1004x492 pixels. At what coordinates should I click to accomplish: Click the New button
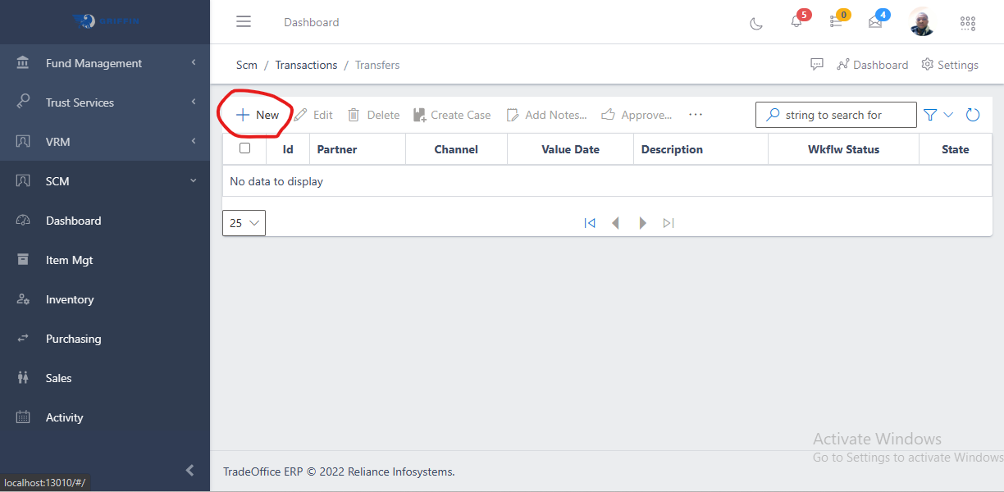(258, 115)
